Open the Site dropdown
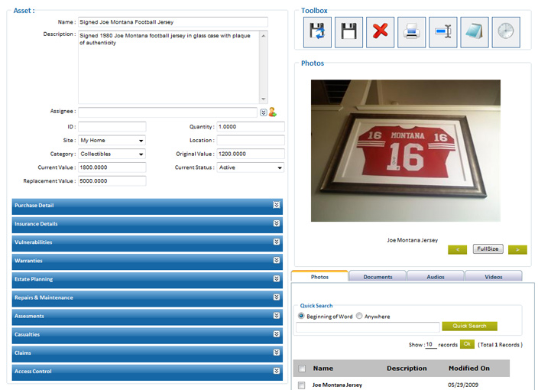 (112, 141)
